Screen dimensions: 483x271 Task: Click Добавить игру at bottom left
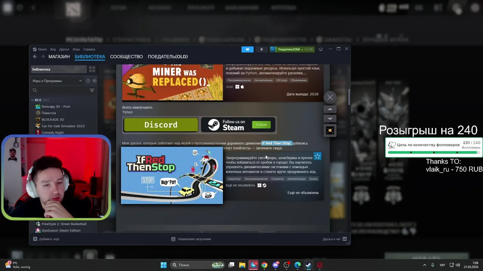pyautogui.click(x=46, y=239)
